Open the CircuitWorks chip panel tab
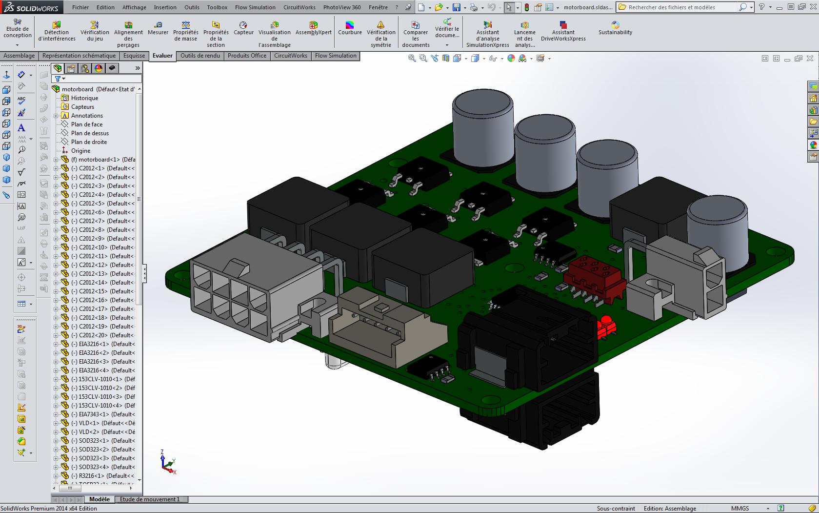 [112, 68]
